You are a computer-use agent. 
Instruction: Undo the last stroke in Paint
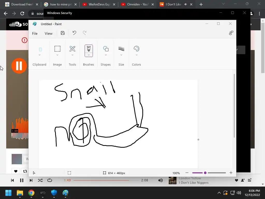74,33
